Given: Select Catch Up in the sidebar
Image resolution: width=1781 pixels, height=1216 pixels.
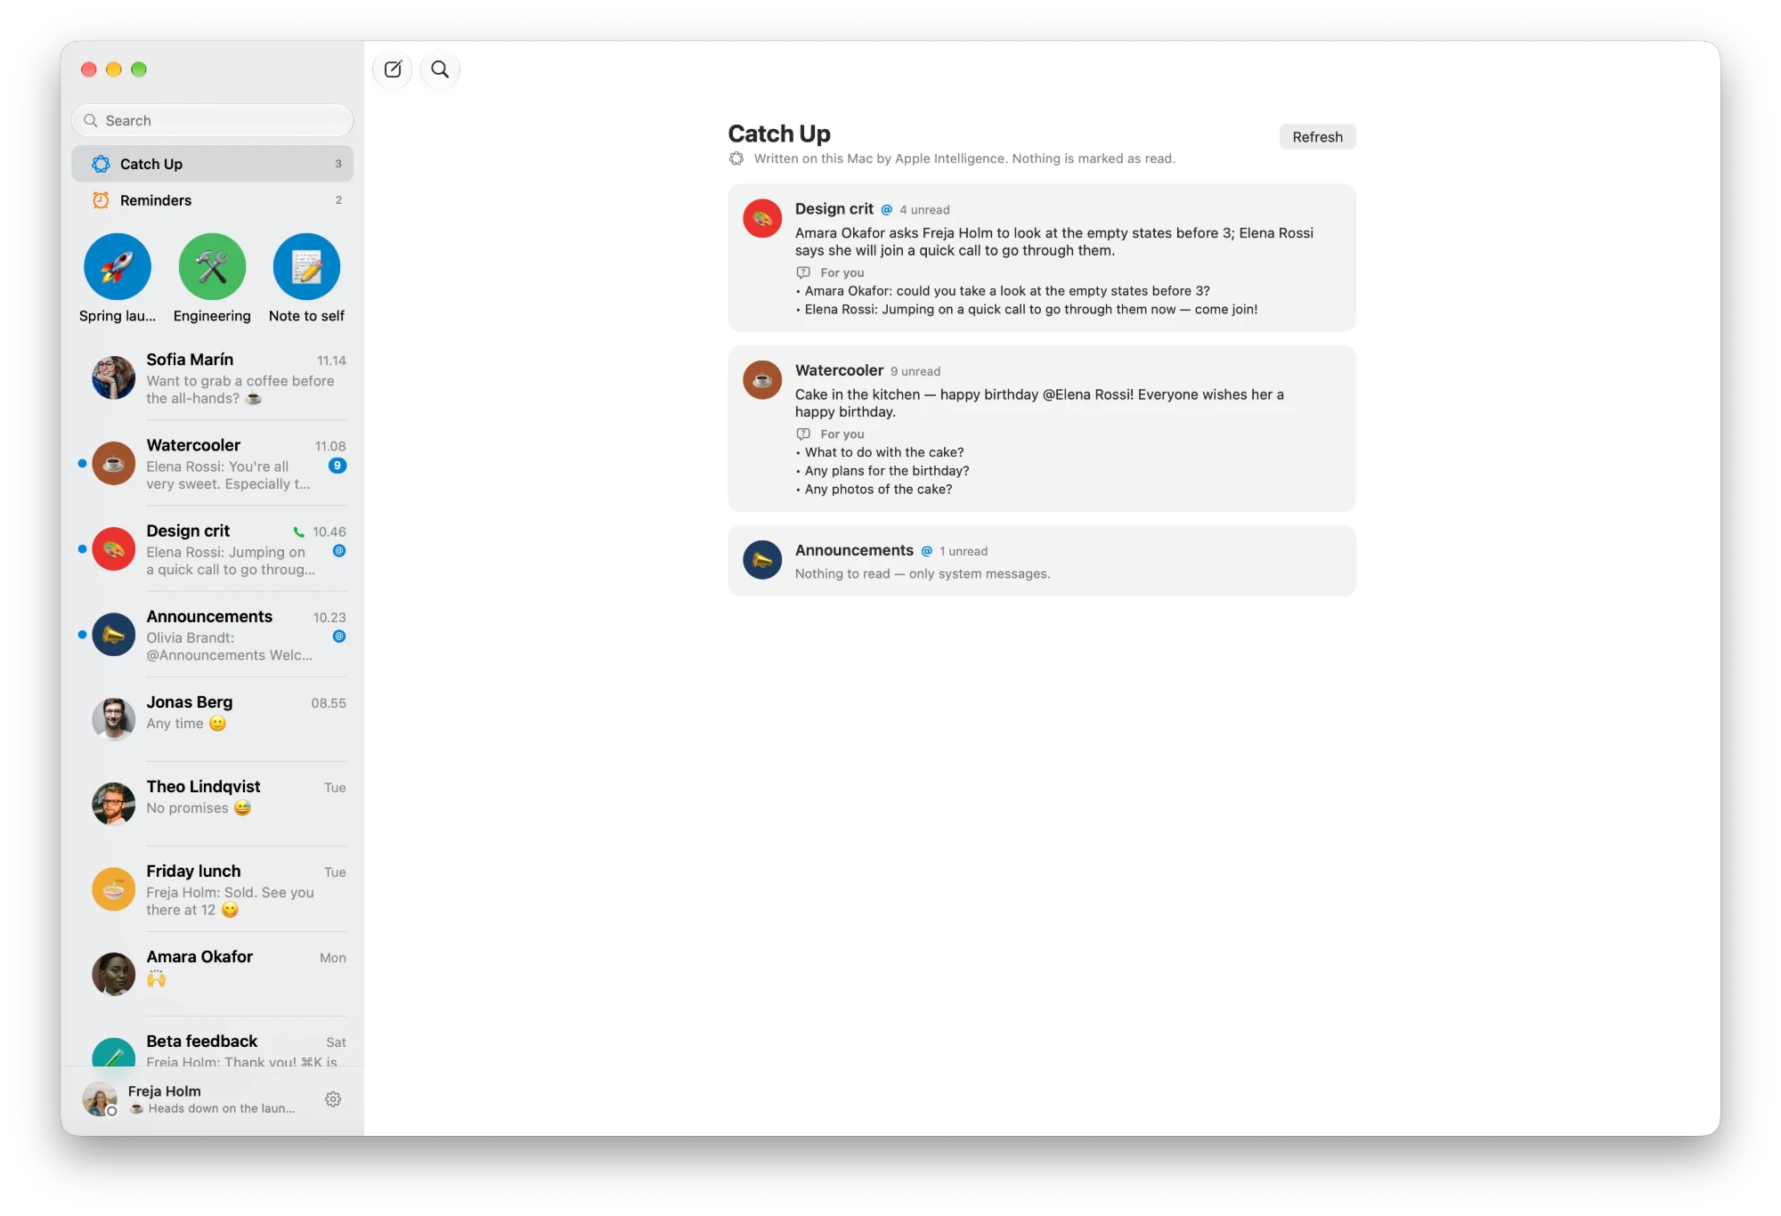Looking at the screenshot, I should pyautogui.click(x=212, y=164).
